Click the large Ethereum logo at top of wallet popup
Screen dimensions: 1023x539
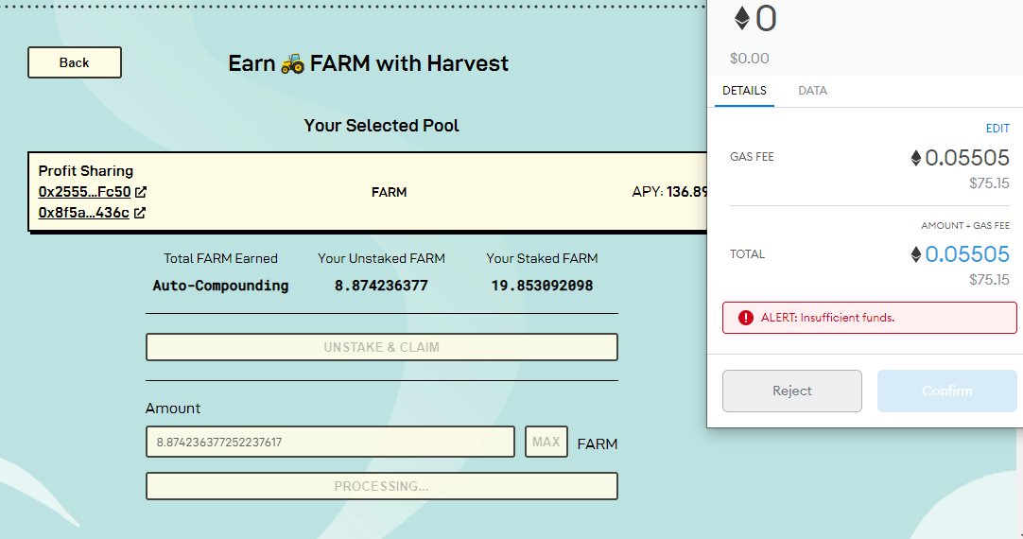(x=742, y=18)
